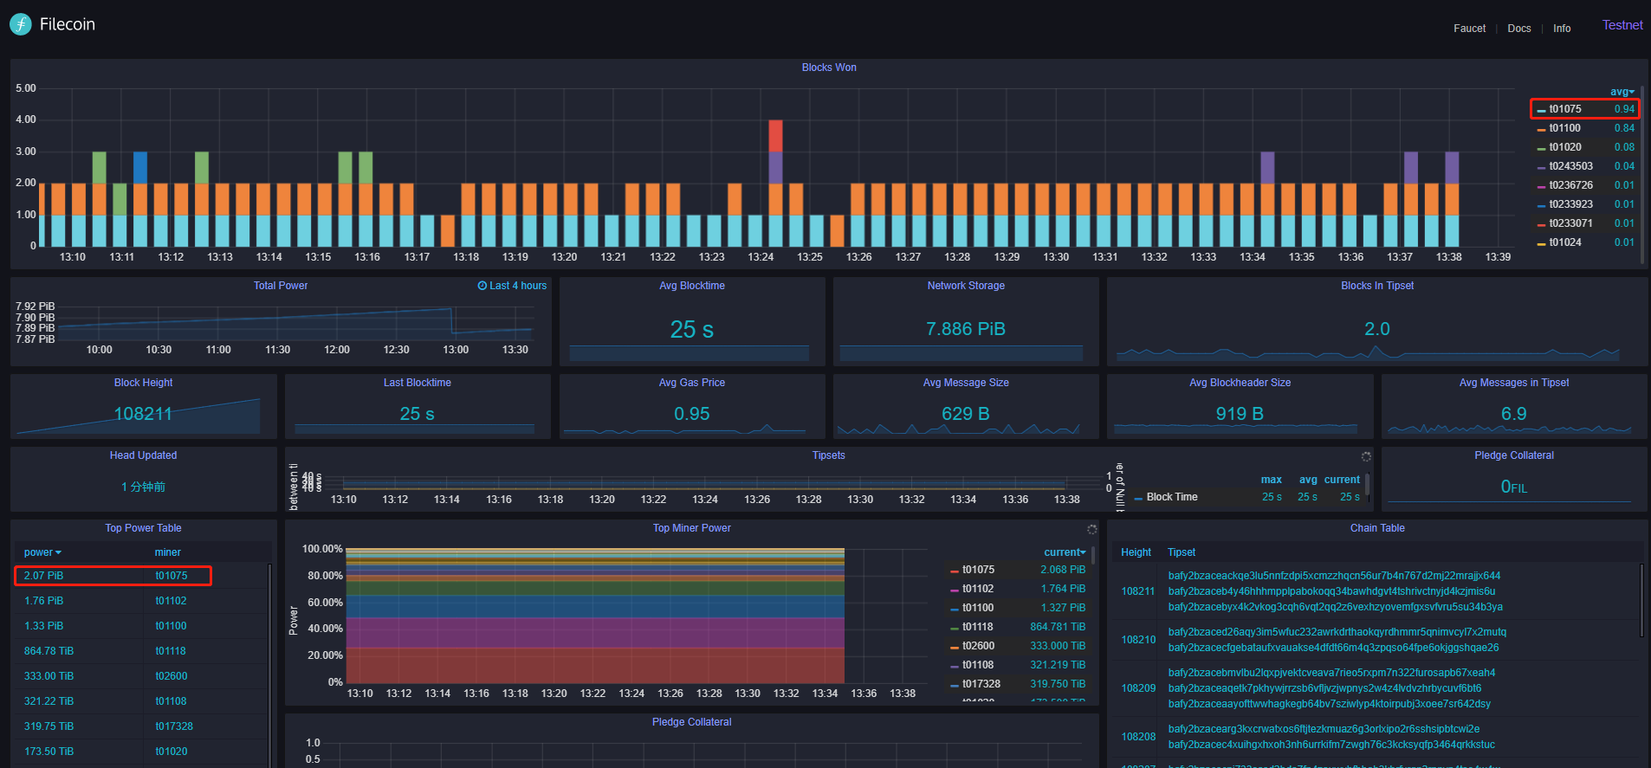Sort Chain Table by Height column

point(1136,552)
